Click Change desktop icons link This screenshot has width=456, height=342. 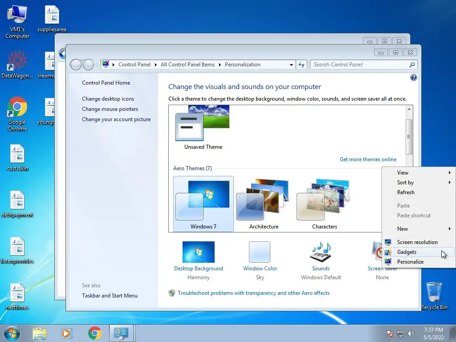coord(108,98)
